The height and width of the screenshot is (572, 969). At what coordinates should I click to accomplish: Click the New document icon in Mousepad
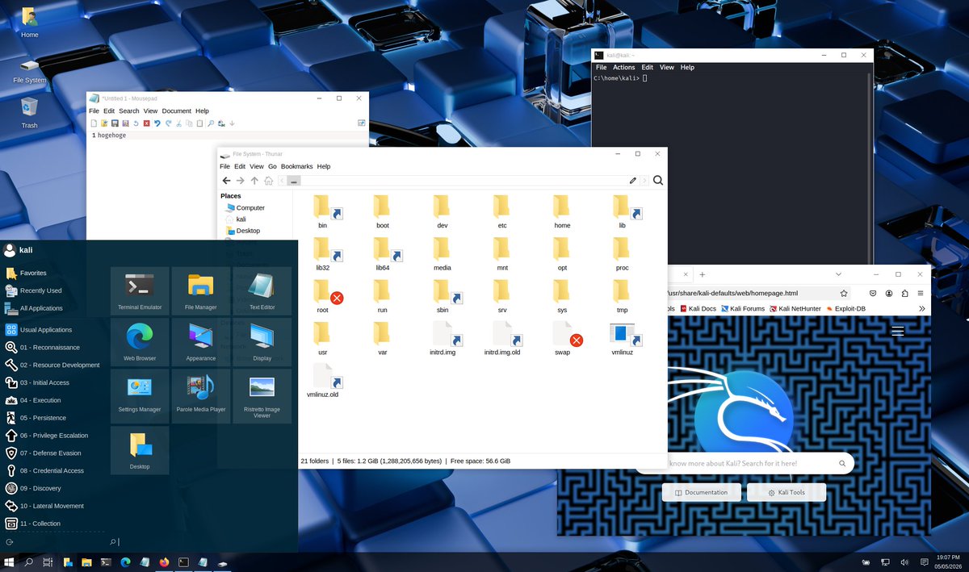click(x=94, y=123)
